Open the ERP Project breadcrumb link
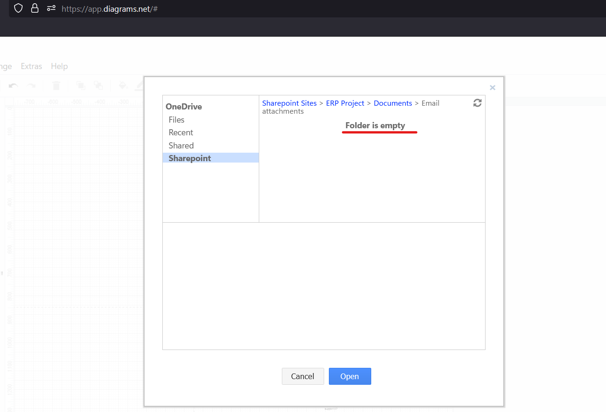This screenshot has height=412, width=606. point(345,103)
